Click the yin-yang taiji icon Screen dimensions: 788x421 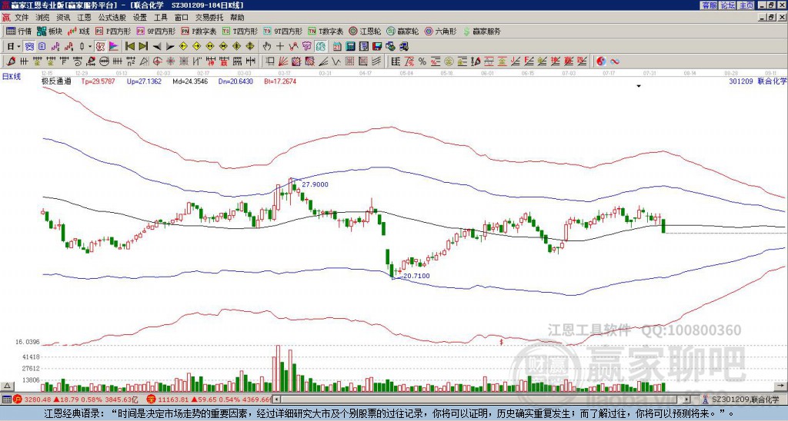click(601, 61)
